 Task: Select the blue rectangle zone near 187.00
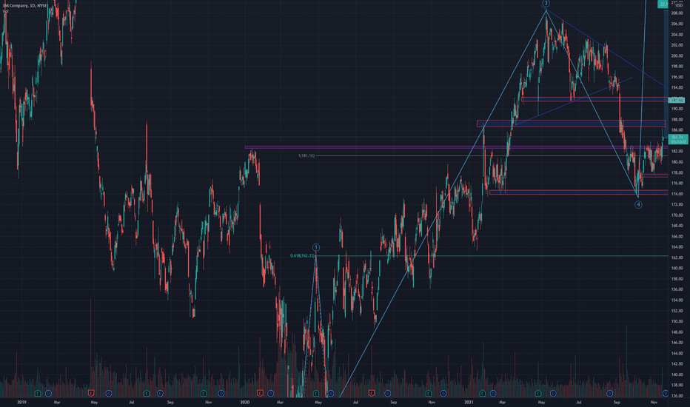tap(572, 124)
